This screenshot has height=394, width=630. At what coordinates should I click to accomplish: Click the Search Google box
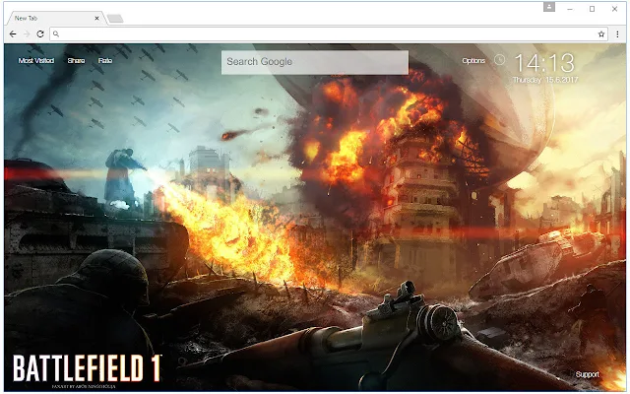click(x=315, y=62)
